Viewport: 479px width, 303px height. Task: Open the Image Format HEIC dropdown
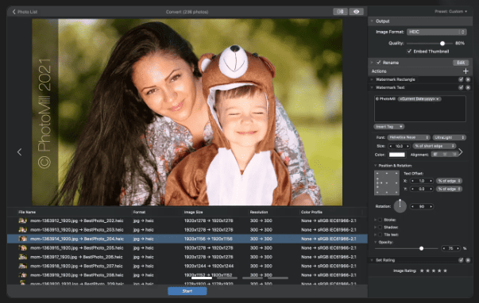click(x=437, y=32)
